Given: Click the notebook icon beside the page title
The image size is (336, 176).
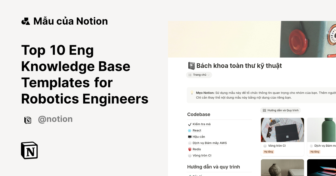Looking at the screenshot, I should pos(192,66).
